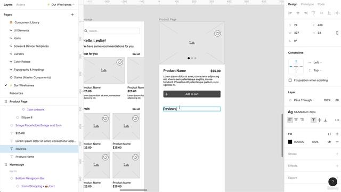Switch to Design tab
Image resolution: width=341 pixels, height=192 pixels.
(293, 4)
